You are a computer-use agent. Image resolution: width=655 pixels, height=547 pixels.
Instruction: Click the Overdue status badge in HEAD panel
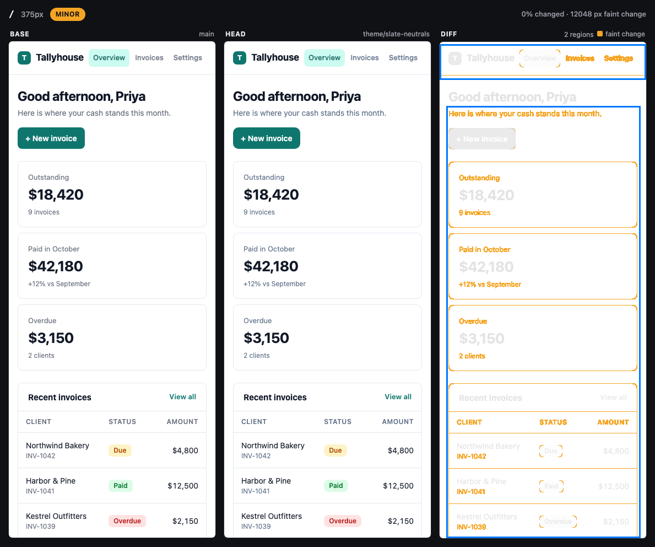[343, 521]
